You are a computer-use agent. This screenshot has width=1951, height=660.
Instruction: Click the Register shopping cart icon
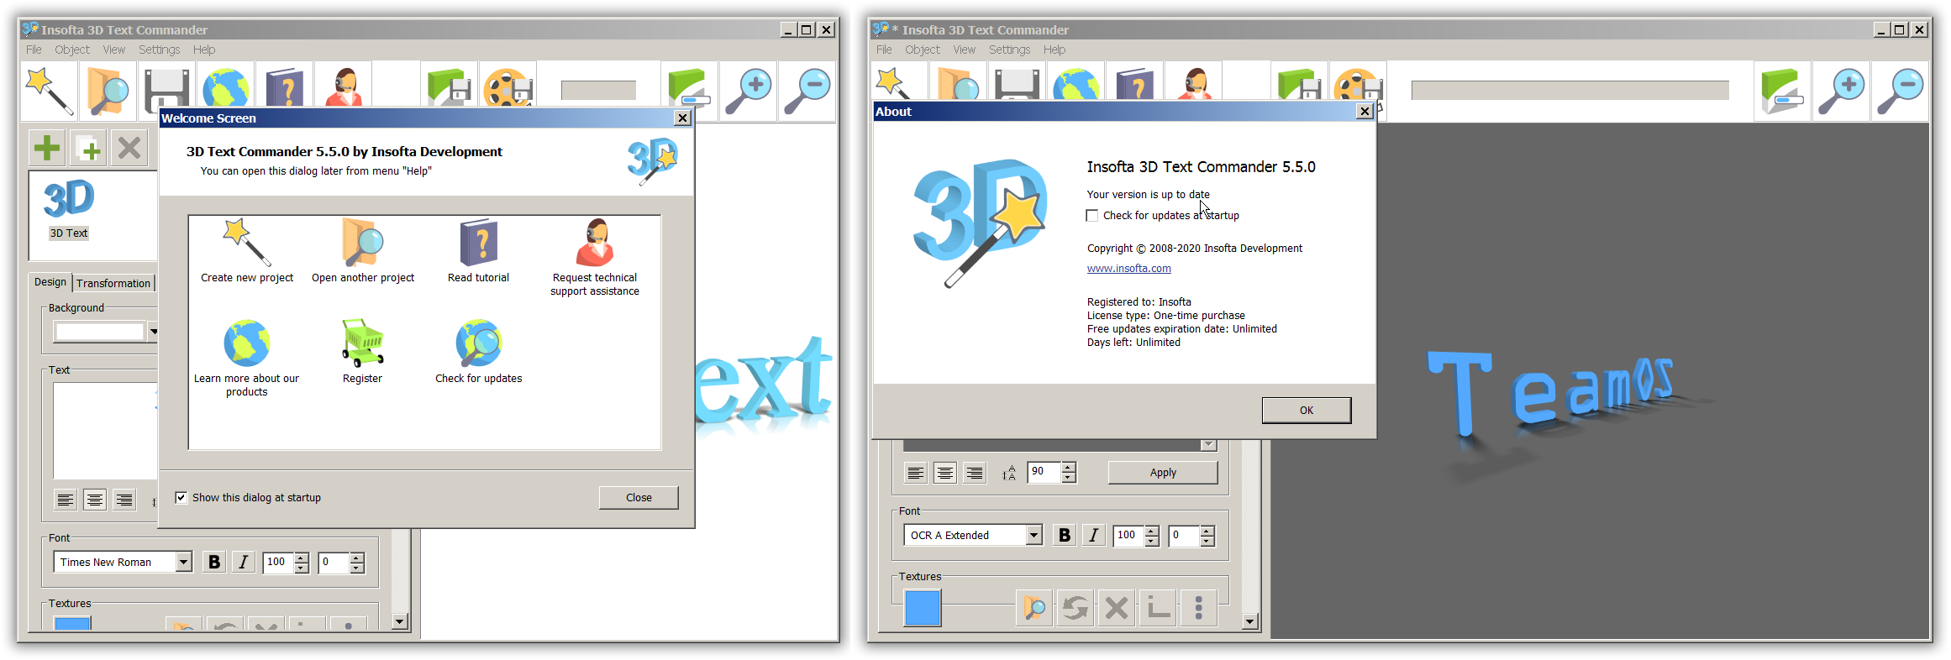pyautogui.click(x=362, y=343)
